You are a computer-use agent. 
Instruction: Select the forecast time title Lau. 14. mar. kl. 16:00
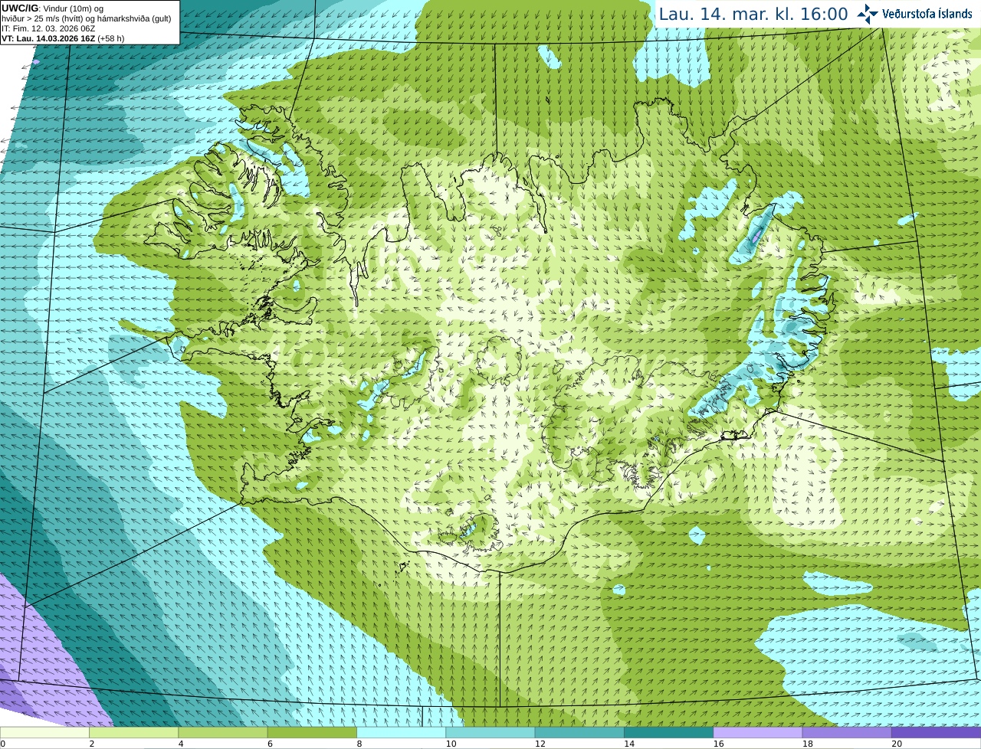coord(753,14)
